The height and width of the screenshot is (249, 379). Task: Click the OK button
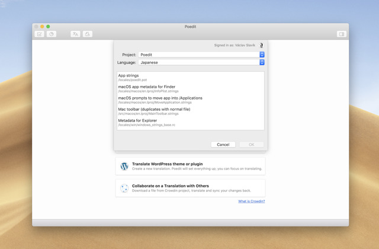click(x=251, y=145)
